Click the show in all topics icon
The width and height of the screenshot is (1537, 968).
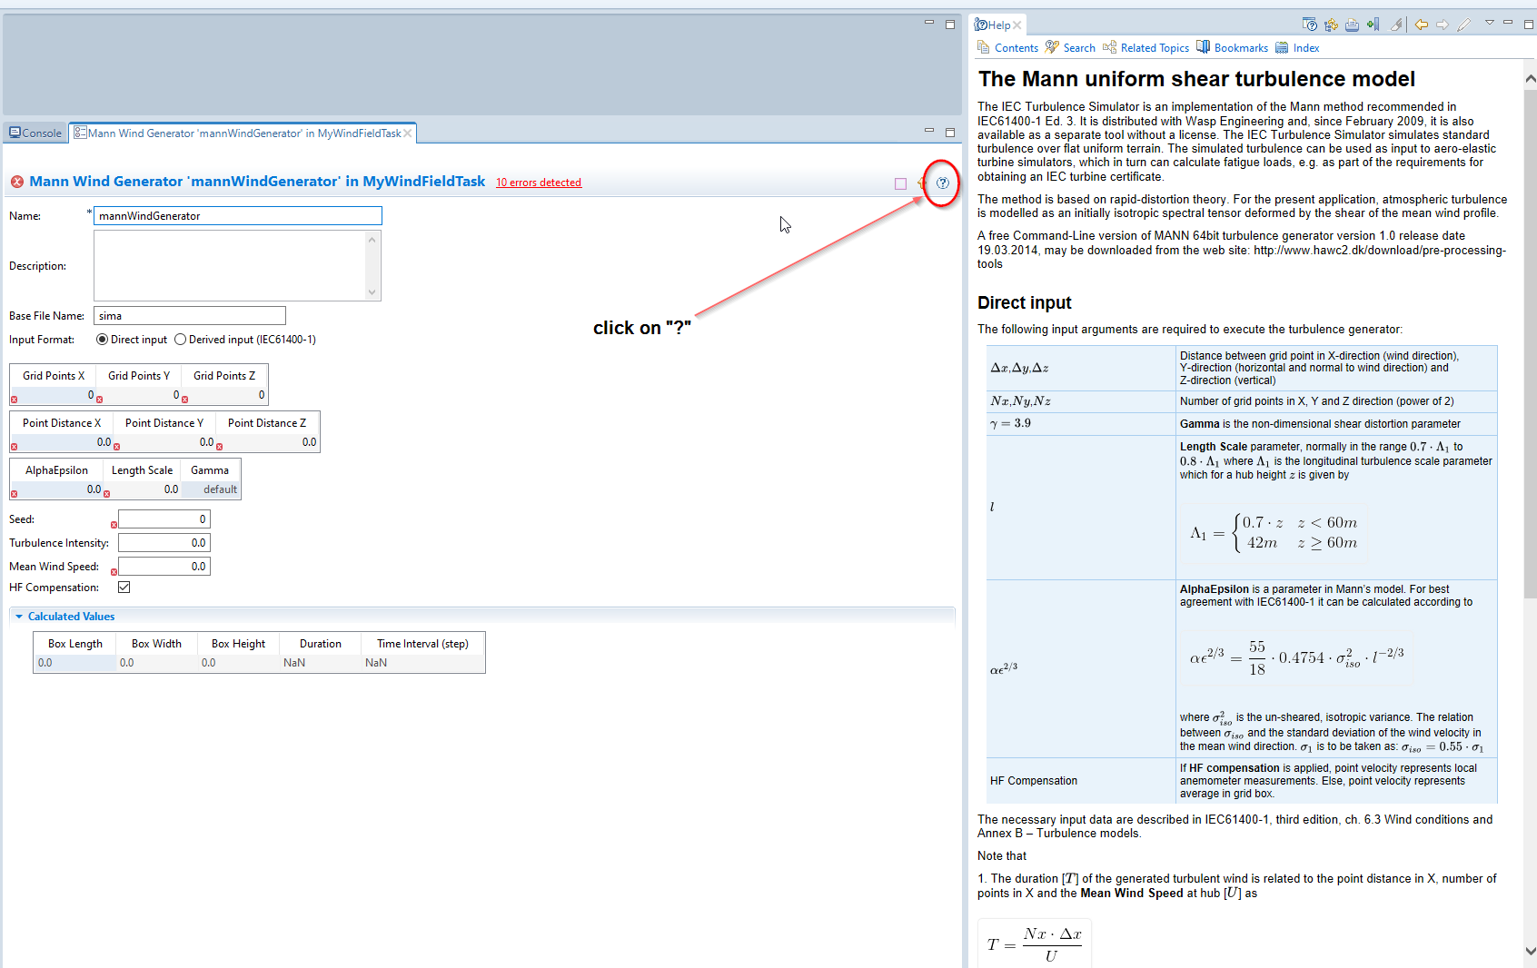1331,25
